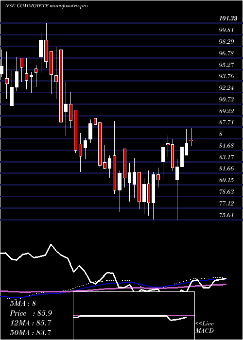243x340 pixels.
Task: Click the 90.73 price axis label
Action: [x=226, y=99]
